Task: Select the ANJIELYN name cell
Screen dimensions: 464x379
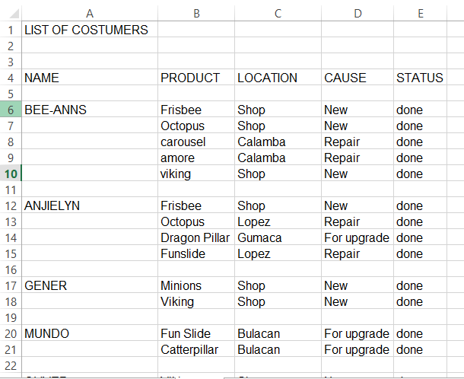Action: click(52, 205)
